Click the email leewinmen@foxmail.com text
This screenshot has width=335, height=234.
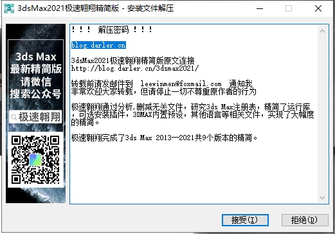pyautogui.click(x=181, y=84)
